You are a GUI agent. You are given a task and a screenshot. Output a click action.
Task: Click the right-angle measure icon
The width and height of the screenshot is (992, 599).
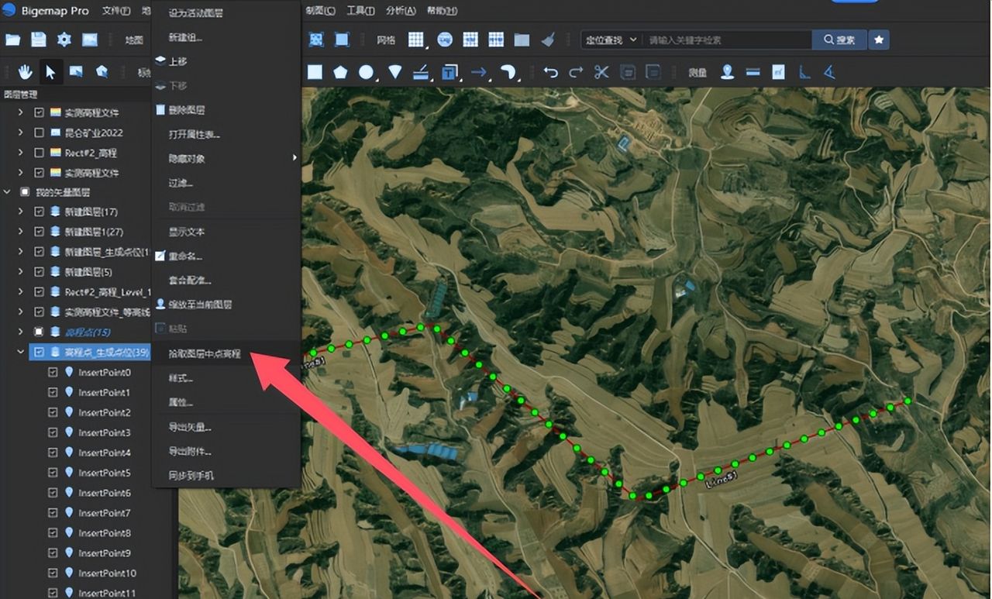[804, 72]
